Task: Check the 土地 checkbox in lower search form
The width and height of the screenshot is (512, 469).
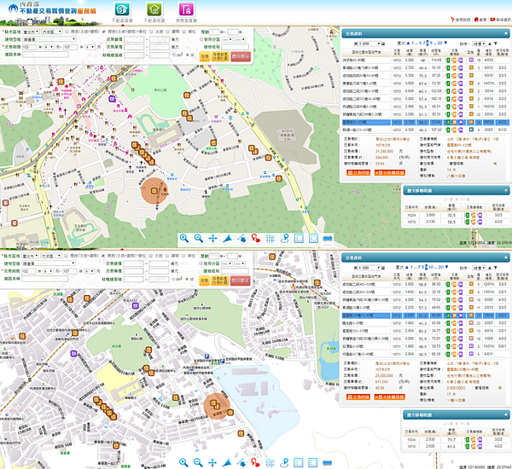Action: (151, 256)
